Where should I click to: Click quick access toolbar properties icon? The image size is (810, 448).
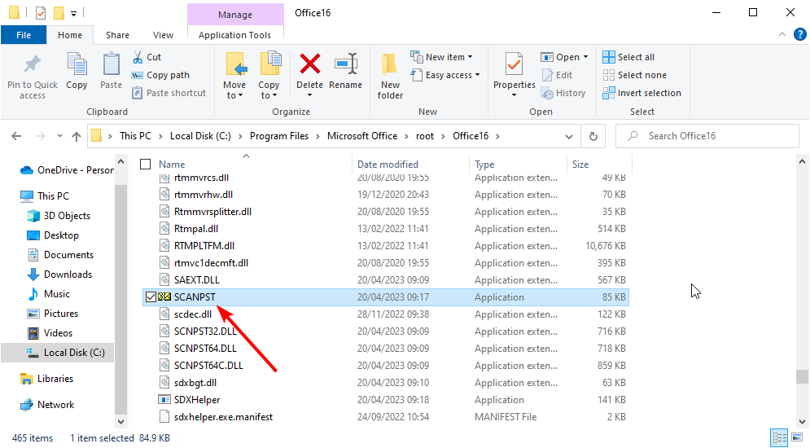coord(40,12)
